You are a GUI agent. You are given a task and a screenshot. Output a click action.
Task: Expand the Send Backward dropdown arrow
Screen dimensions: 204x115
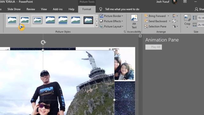coord(170,21)
